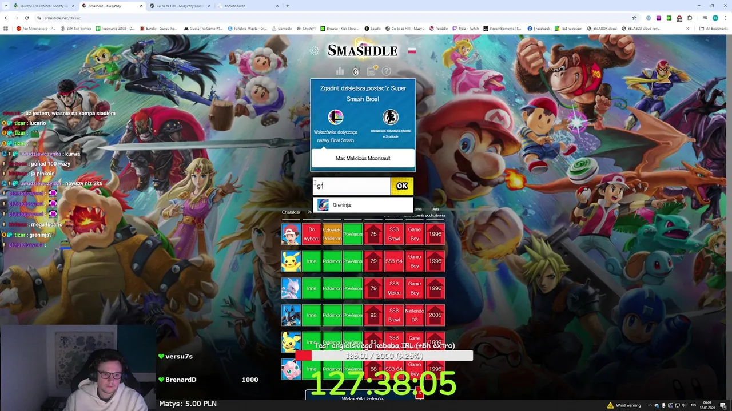This screenshot has width=732, height=411.
Task: Click the character guess input field
Action: [x=352, y=186]
